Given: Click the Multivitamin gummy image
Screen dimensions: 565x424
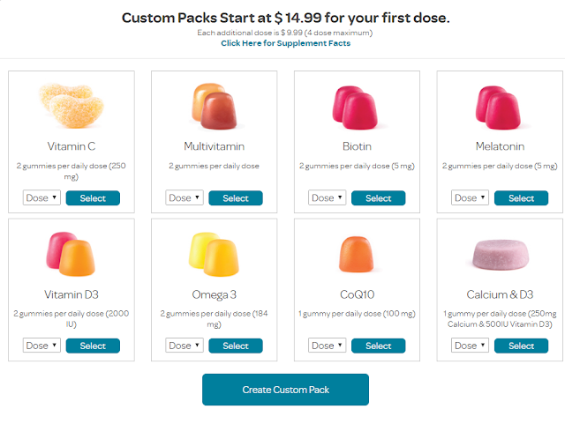Looking at the screenshot, I should [x=214, y=104].
